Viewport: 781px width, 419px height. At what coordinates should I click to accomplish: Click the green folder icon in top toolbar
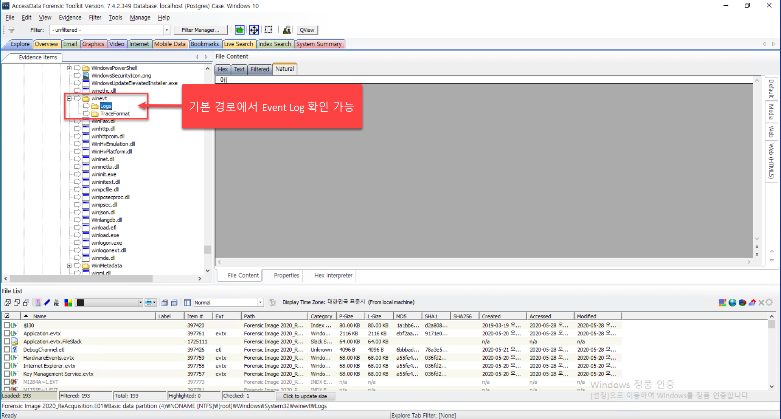pyautogui.click(x=240, y=30)
